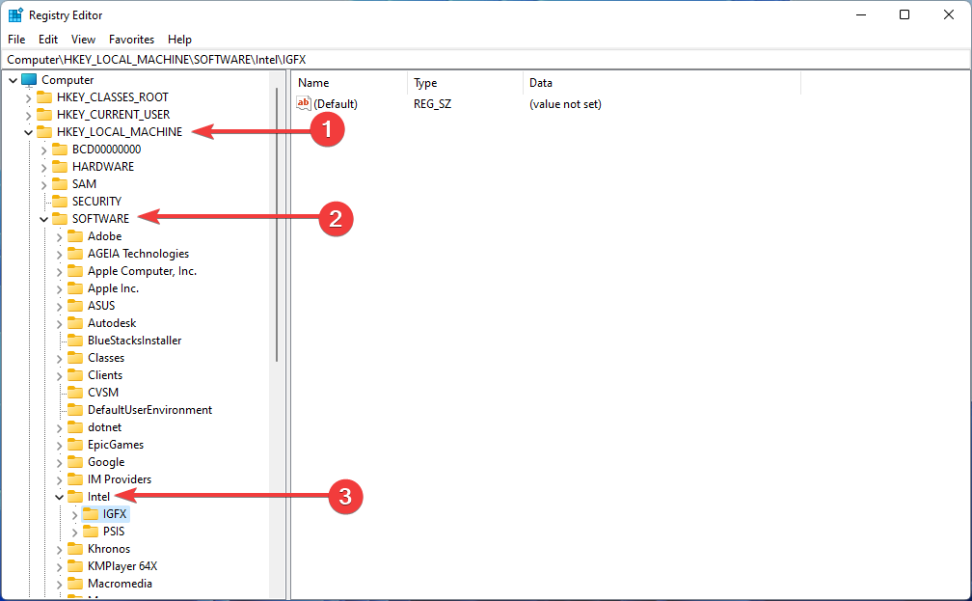The width and height of the screenshot is (972, 601).
Task: Click the Registry Editor icon in the title bar
Action: coord(14,14)
